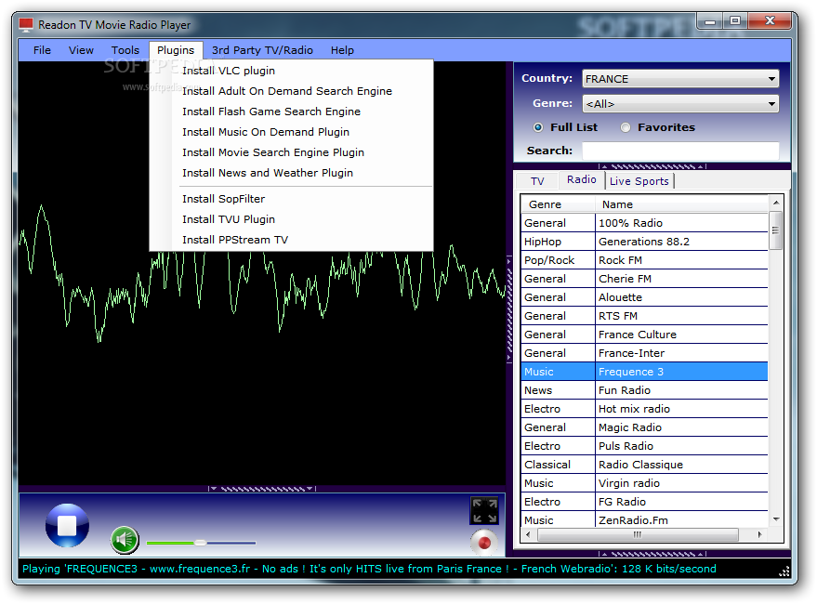Click the horizontal scrollbar right arrow
Screen dimensions: 817x604
tap(759, 534)
